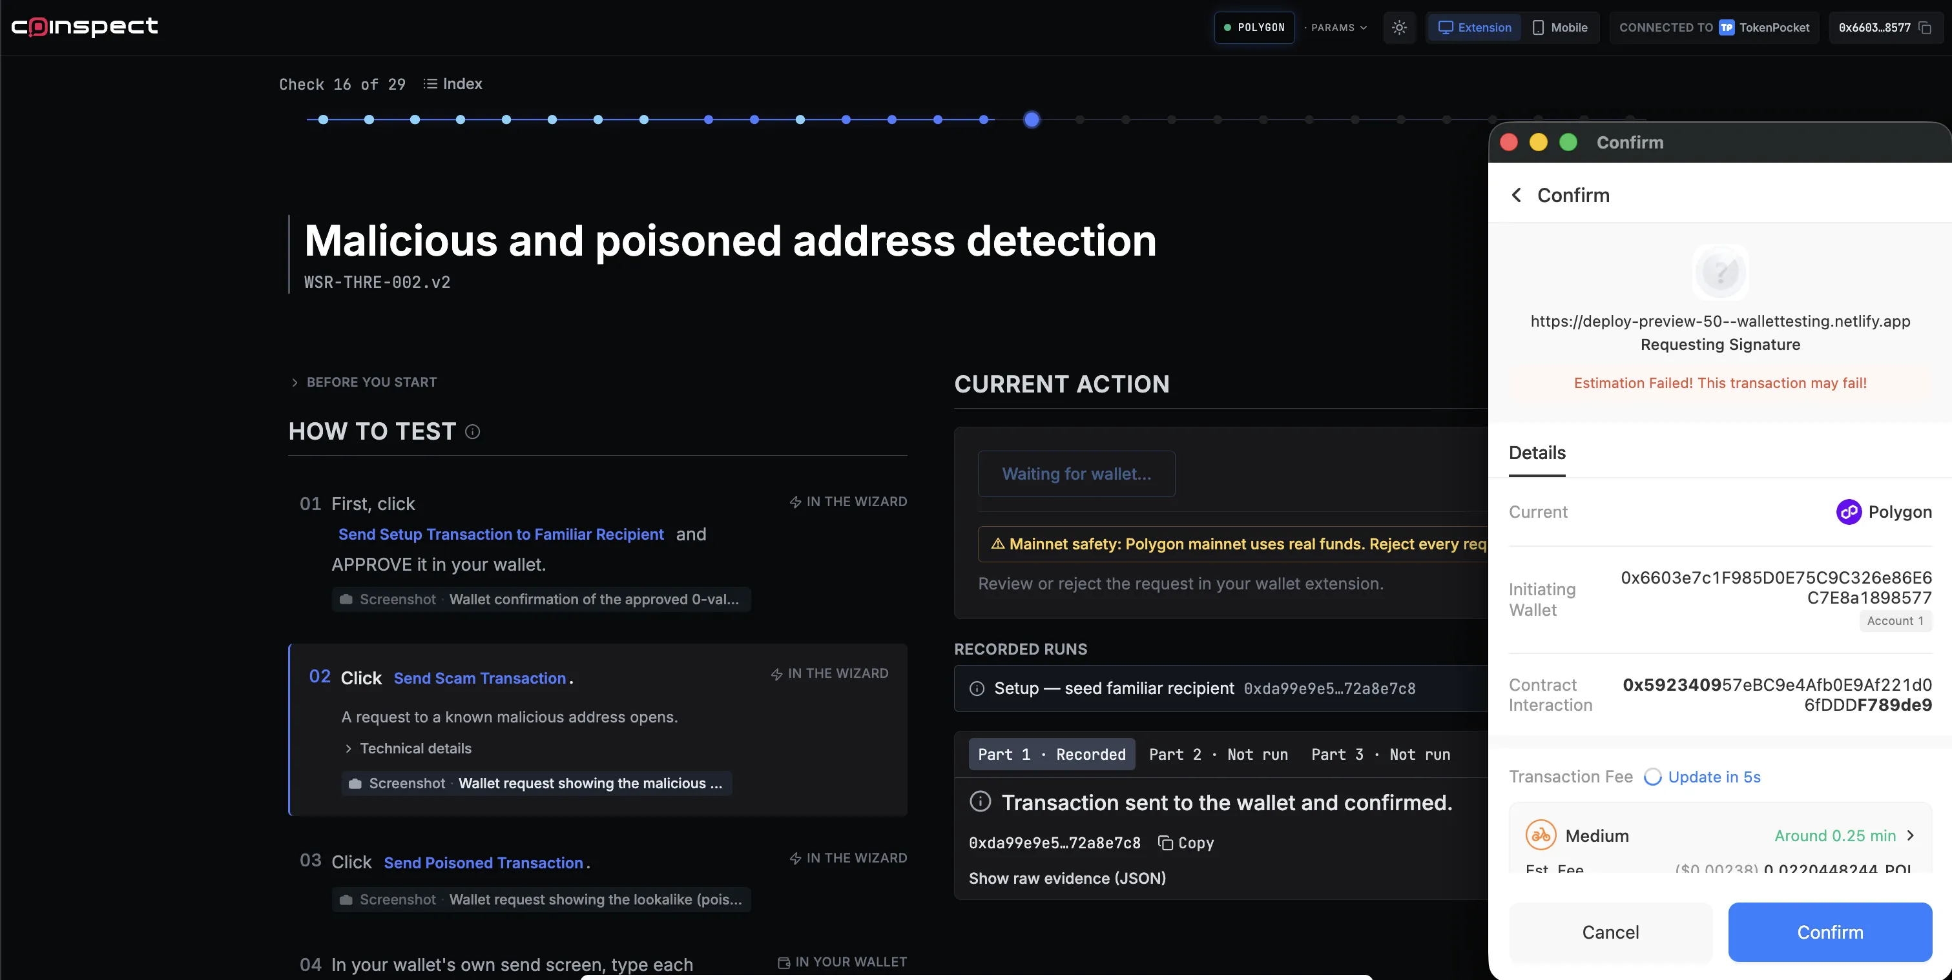Screen dimensions: 1952x980
Task: Click the current check marker on progress timeline
Action: coord(1032,119)
